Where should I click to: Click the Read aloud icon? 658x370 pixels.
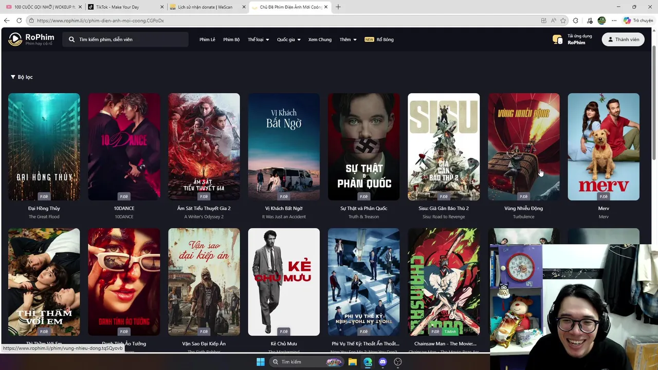click(554, 21)
